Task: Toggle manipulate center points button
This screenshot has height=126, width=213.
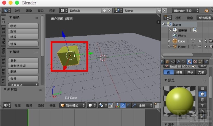Action: (x=110, y=105)
